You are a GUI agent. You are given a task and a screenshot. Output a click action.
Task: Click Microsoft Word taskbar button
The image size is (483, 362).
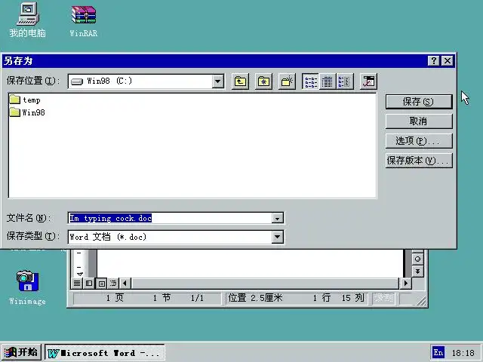[x=105, y=353]
